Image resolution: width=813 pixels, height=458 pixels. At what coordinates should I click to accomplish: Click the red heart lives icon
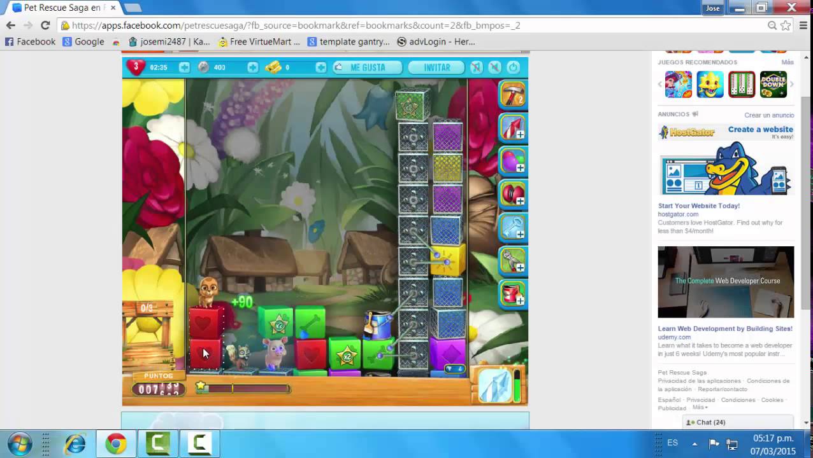tap(135, 67)
